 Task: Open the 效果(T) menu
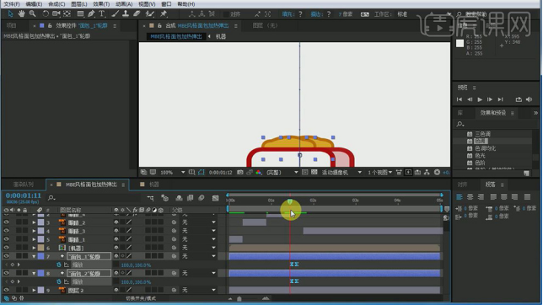coord(101,4)
